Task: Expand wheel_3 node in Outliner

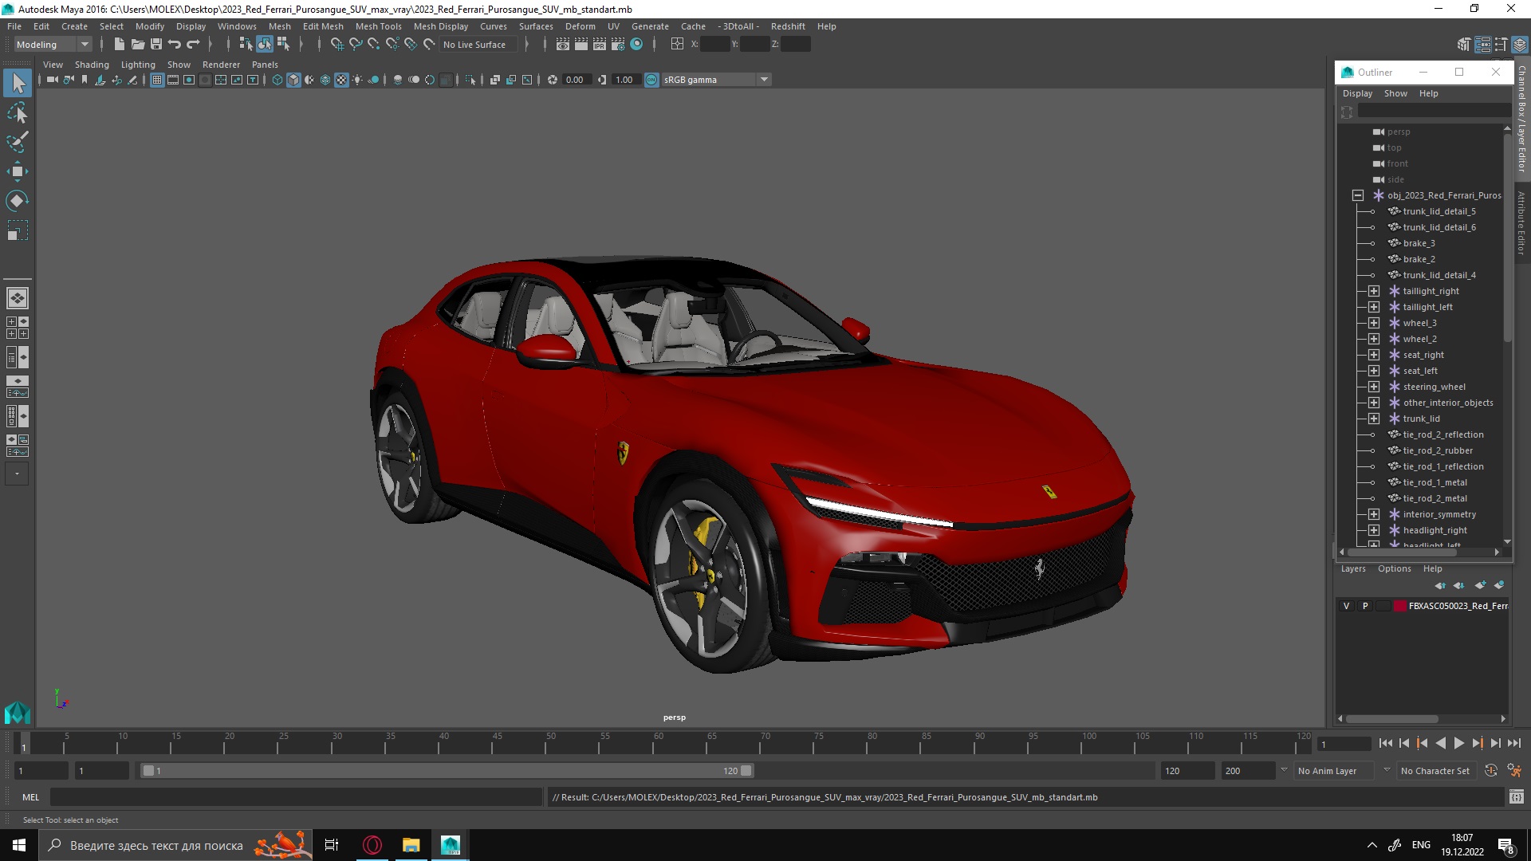Action: click(1374, 323)
